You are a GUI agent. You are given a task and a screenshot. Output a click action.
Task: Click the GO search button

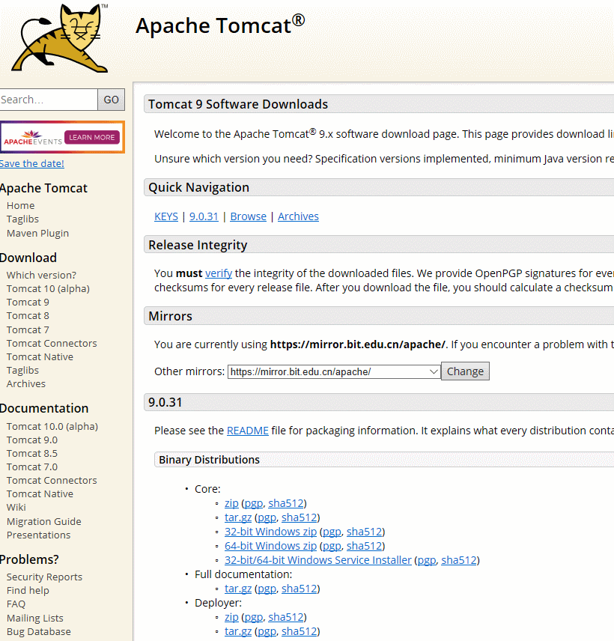(111, 100)
